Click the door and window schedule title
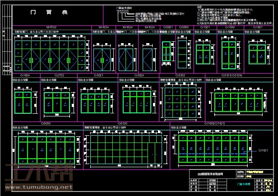 click(48, 13)
